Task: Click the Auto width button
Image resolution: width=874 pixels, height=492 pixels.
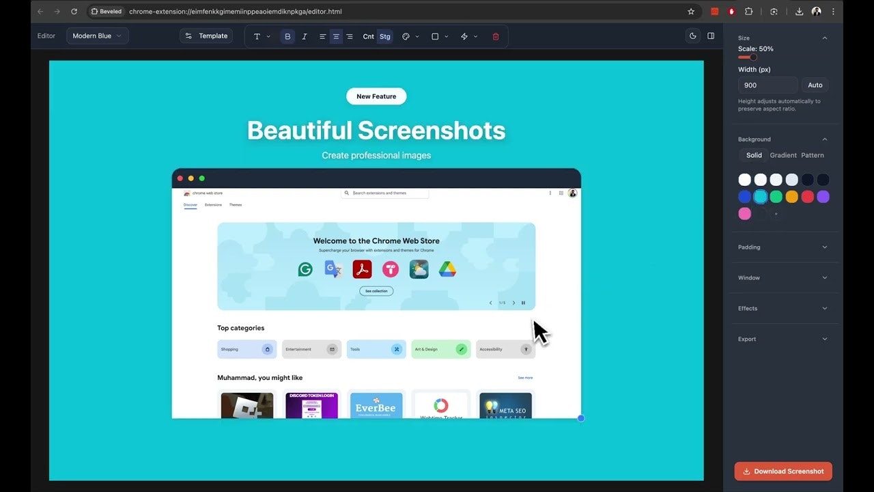Action: point(815,85)
